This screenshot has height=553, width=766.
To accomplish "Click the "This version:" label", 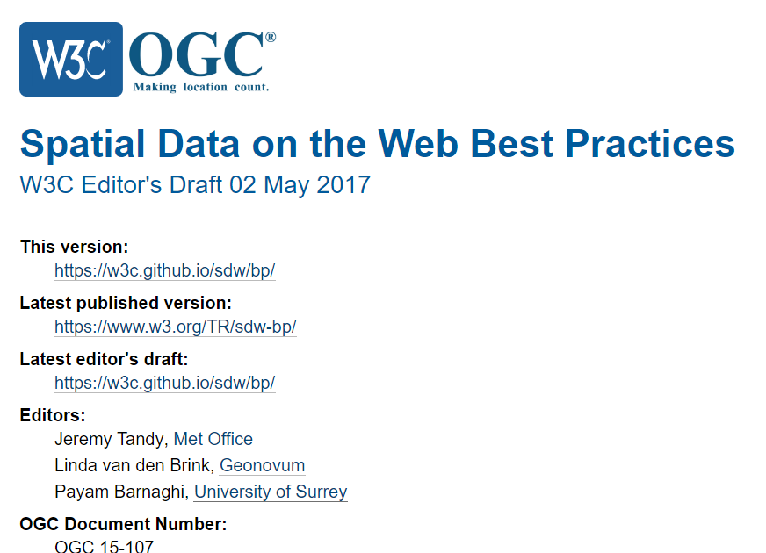I will click(75, 247).
